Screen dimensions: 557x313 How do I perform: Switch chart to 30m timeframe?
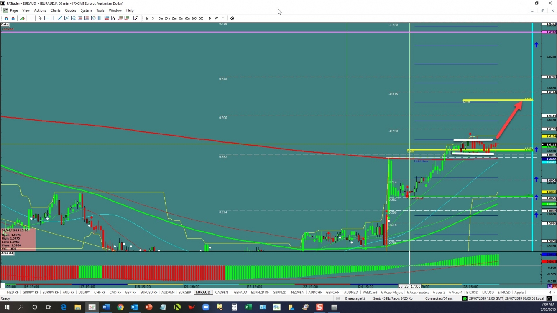point(181,18)
